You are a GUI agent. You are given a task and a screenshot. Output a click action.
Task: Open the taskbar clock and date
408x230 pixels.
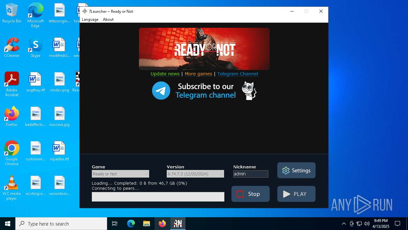tap(381, 224)
